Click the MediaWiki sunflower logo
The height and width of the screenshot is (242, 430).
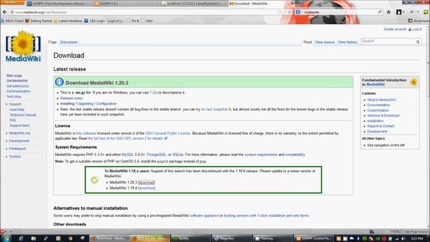[23, 46]
